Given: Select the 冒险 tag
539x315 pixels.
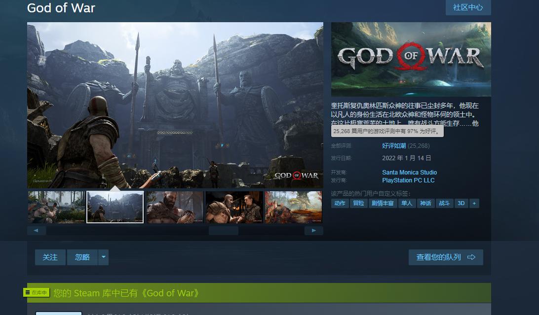Looking at the screenshot, I should tap(358, 203).
